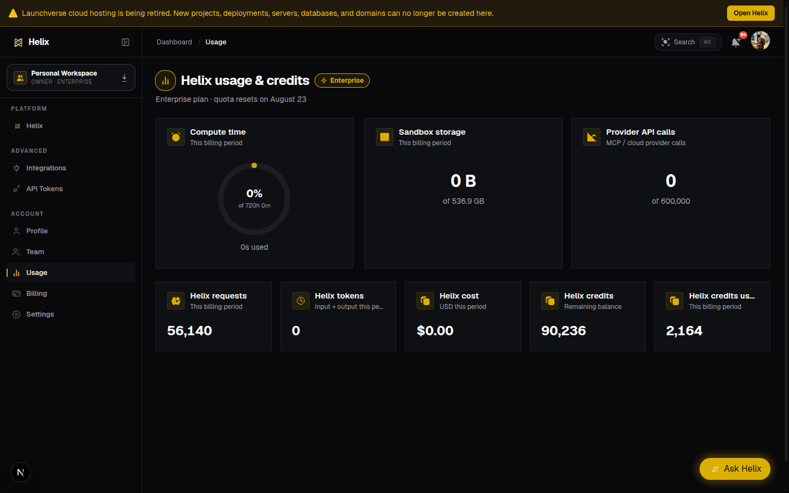
Task: Click the Profile person icon
Action: pos(16,231)
